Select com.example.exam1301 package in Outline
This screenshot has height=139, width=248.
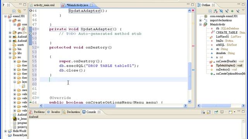[221, 16]
